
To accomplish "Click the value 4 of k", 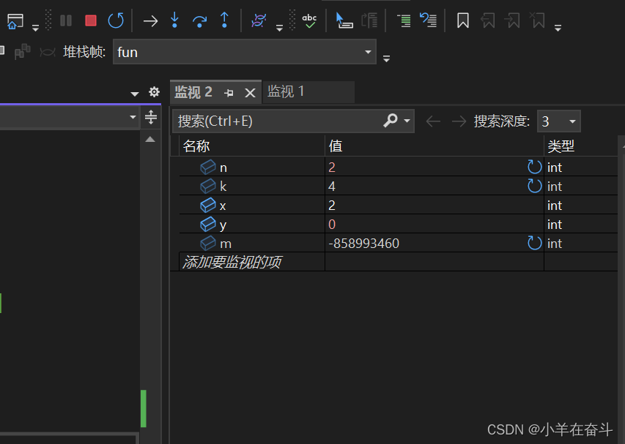I will coord(332,187).
